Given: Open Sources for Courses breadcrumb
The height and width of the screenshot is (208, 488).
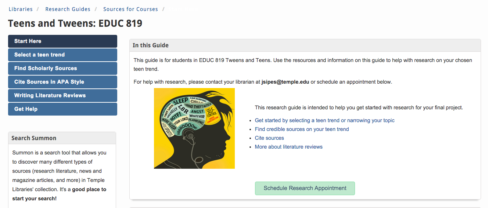Looking at the screenshot, I should (x=130, y=9).
